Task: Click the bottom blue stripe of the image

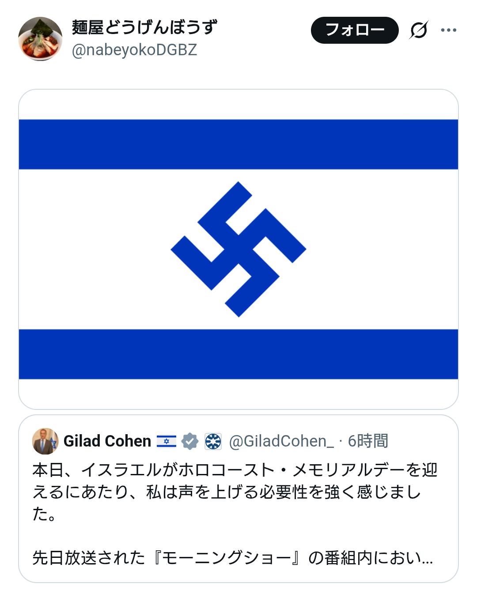Action: tap(238, 354)
